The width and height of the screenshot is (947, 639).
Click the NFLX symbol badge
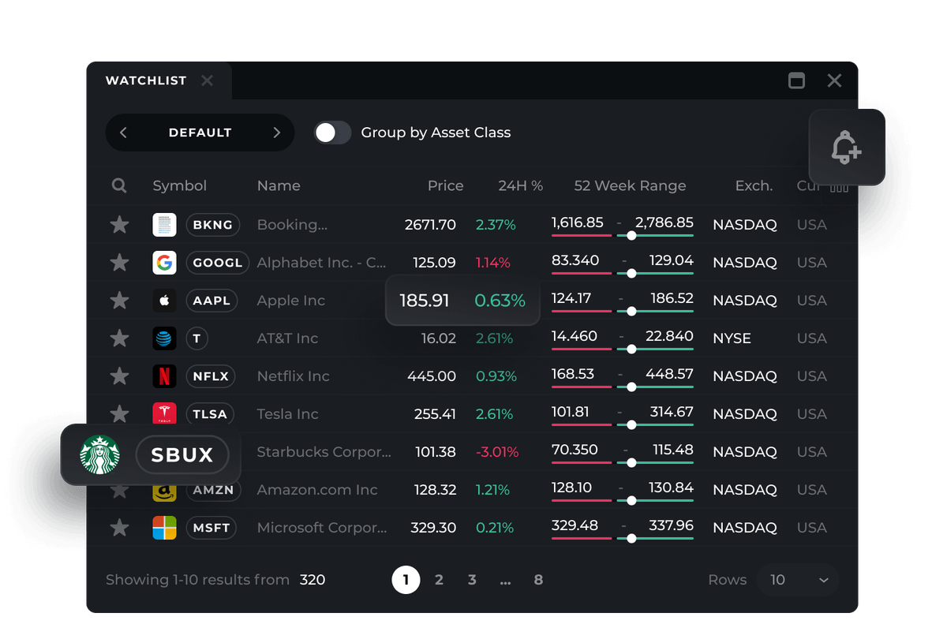coord(211,376)
